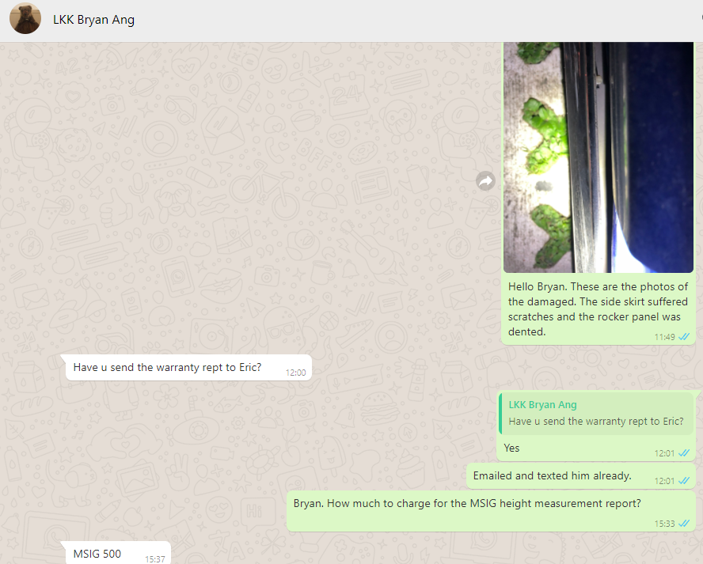This screenshot has width=703, height=564.
Task: Select the "Hello Bryan" photo caption text
Action: click(598, 308)
